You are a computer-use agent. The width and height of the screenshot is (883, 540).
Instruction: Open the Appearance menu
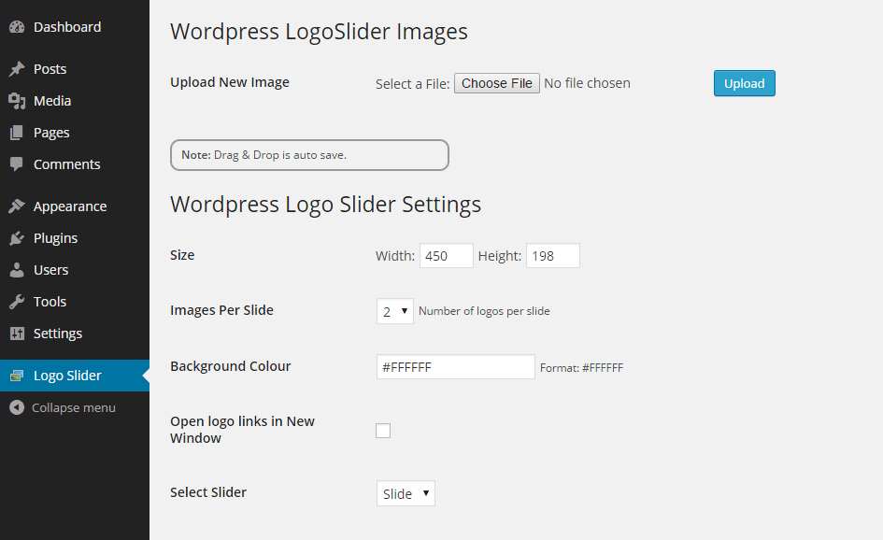75,206
